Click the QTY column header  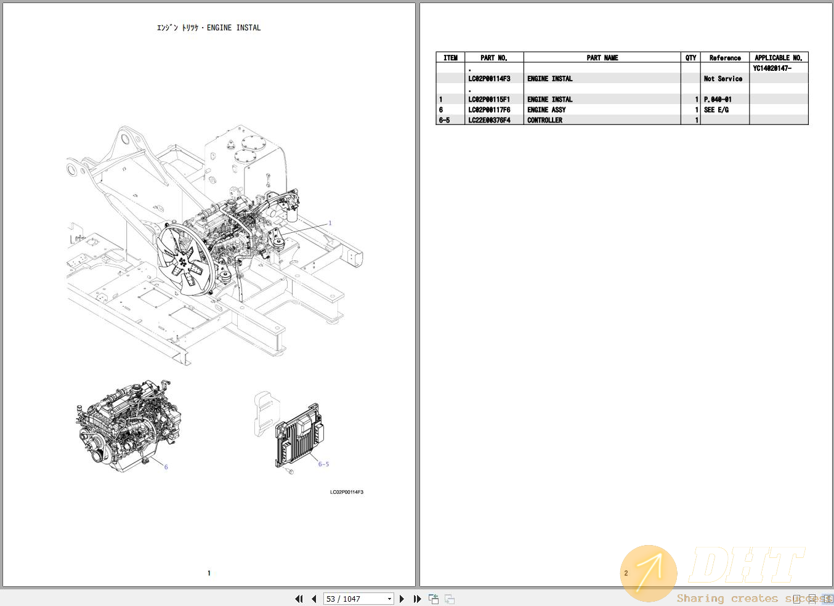coord(691,58)
